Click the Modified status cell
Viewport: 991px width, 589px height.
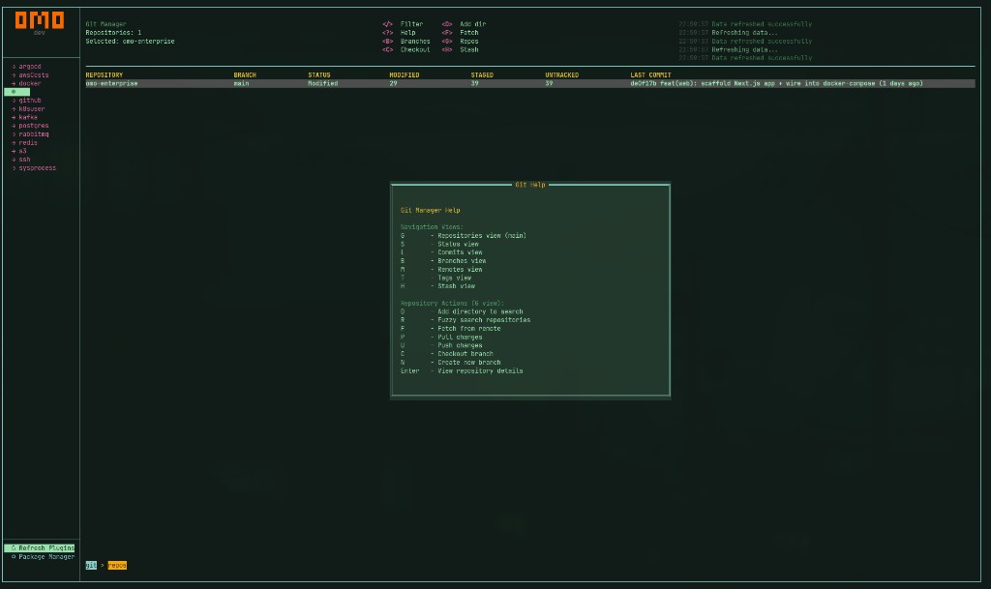coord(323,83)
